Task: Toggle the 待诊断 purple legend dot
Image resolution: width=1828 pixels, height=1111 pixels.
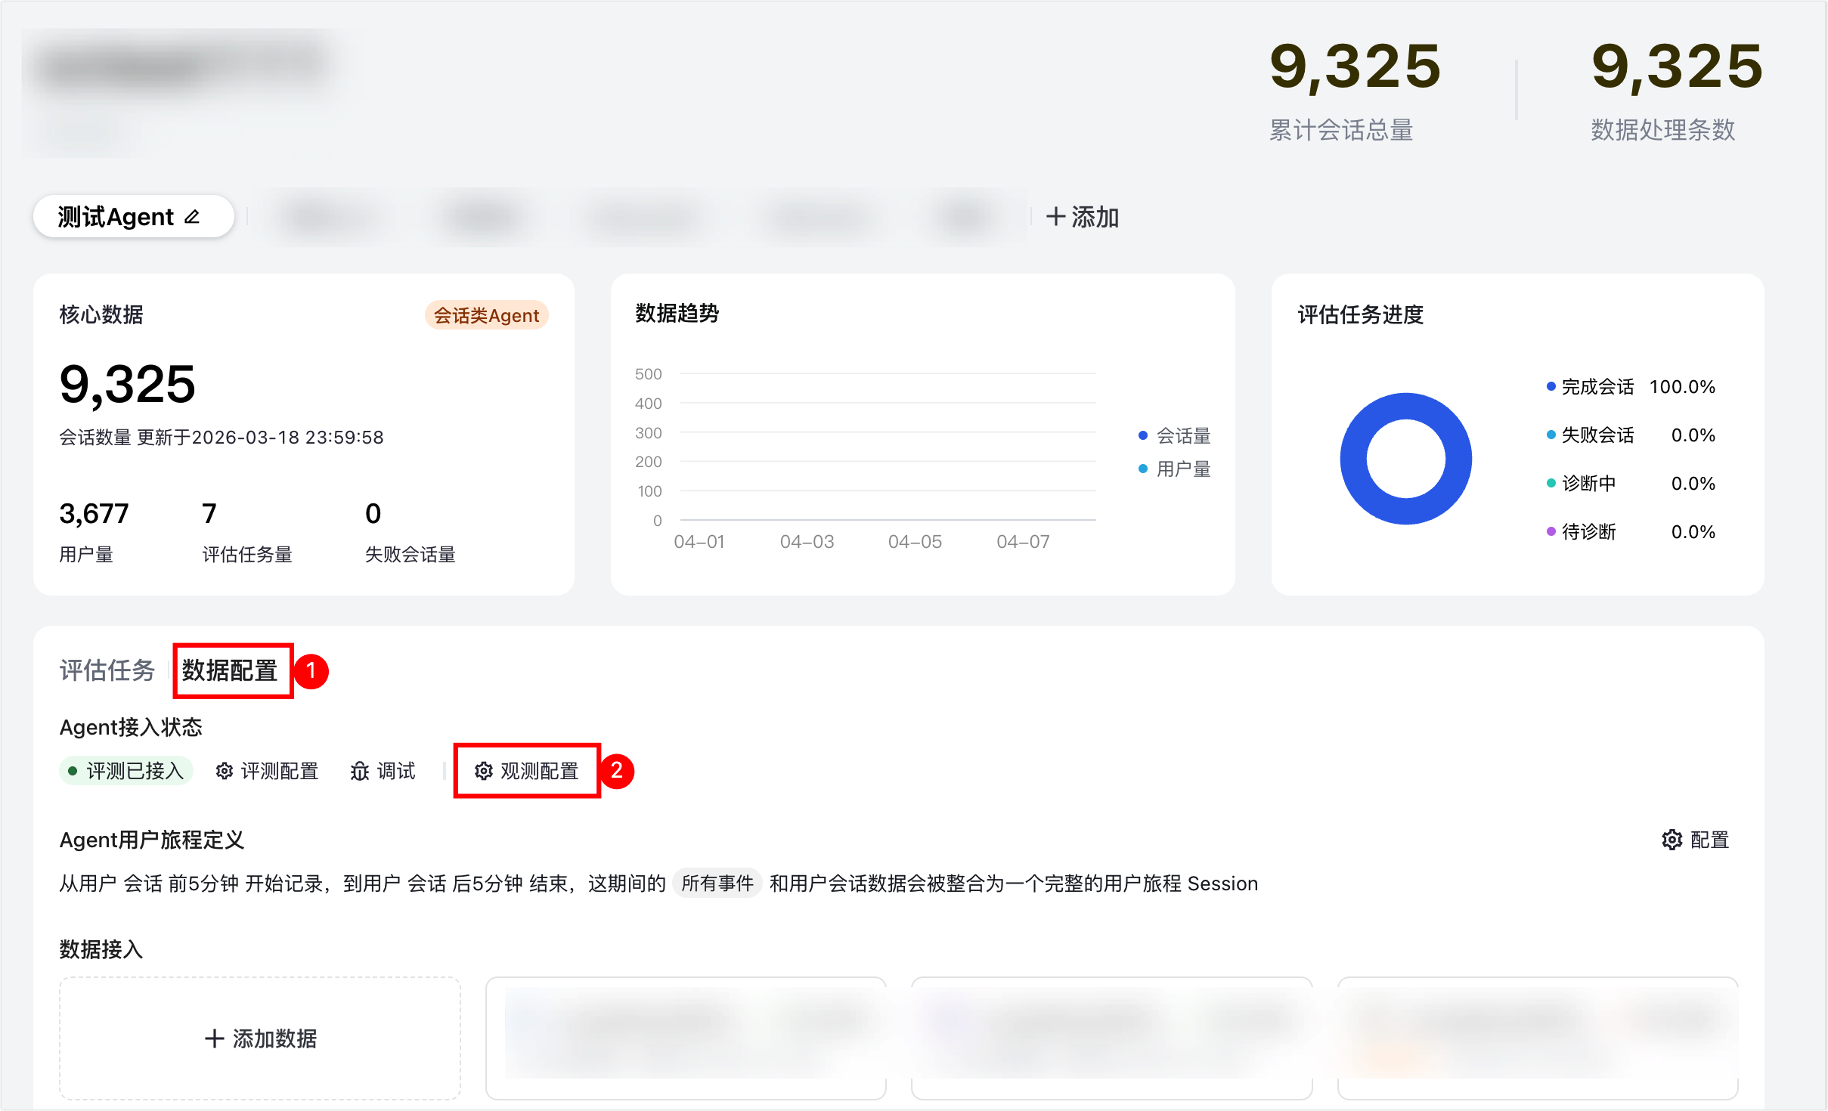Action: 1551,531
